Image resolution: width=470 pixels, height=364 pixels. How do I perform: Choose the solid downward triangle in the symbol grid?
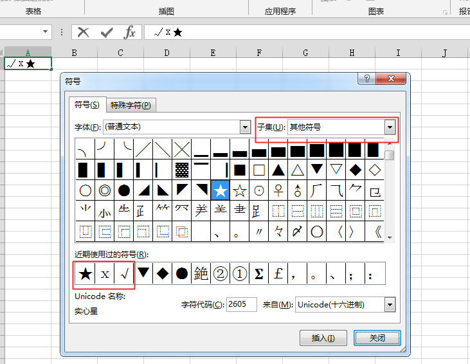coord(316,170)
